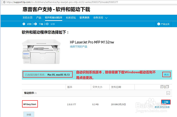Viewport: 177px width, 117px height.
Task: Click the HP LaserJet printer image
Action: [x=41, y=52]
